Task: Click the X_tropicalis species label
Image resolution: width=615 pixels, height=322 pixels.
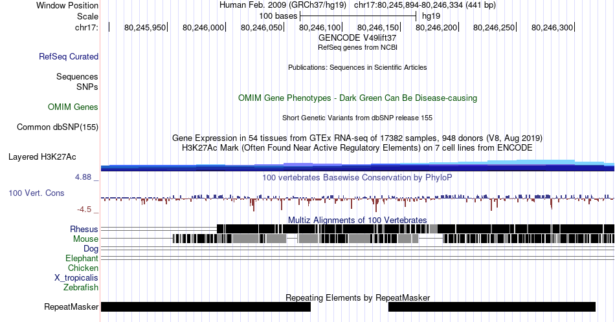Action: point(76,278)
